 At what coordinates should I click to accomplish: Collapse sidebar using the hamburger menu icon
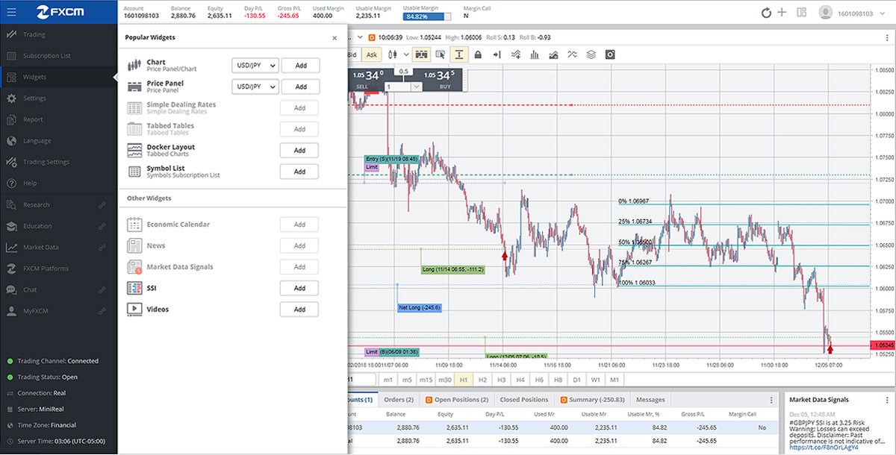(x=11, y=12)
